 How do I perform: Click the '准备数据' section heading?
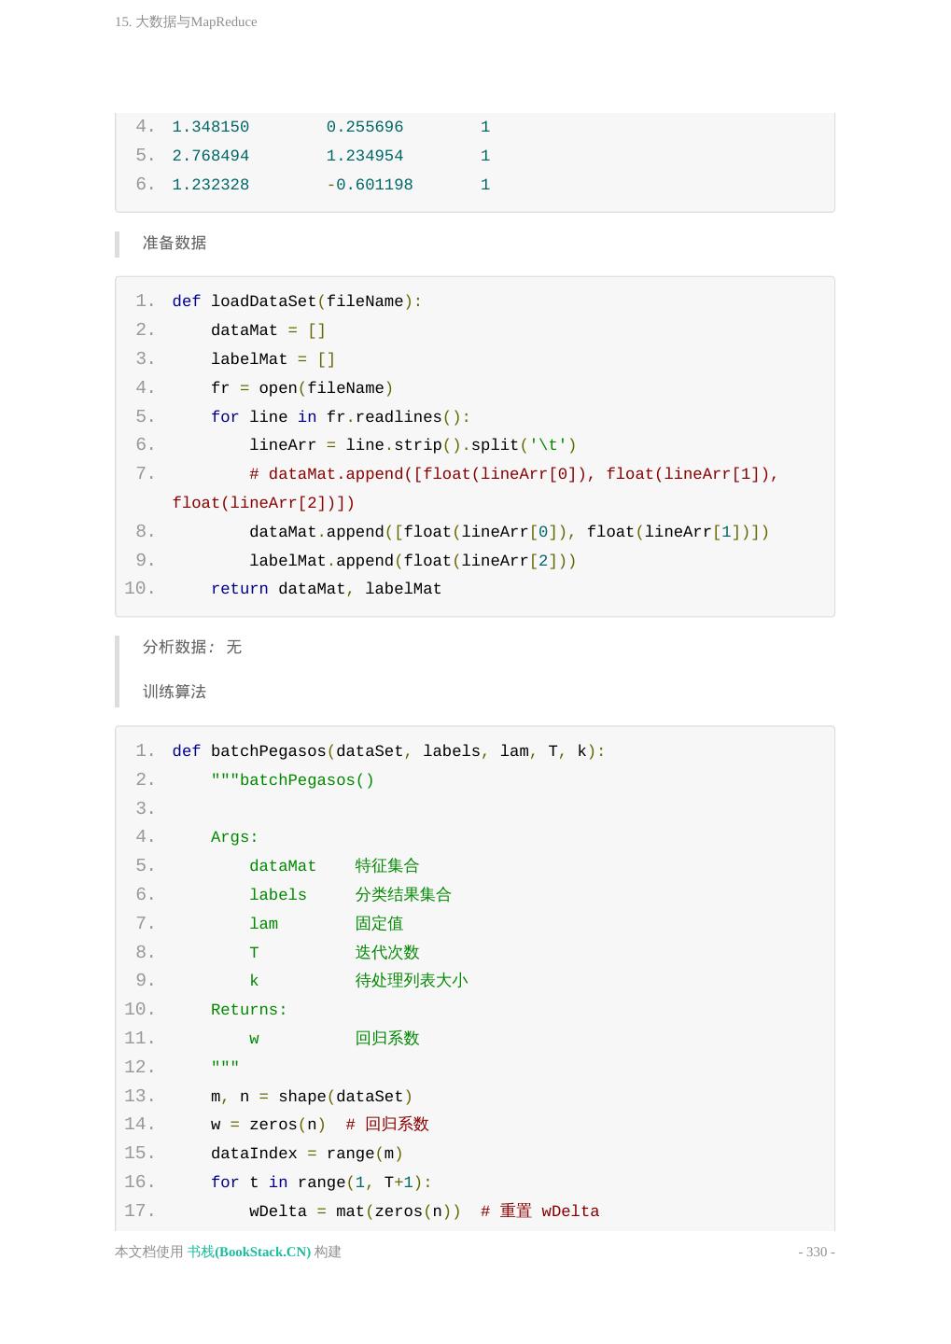pyautogui.click(x=175, y=243)
